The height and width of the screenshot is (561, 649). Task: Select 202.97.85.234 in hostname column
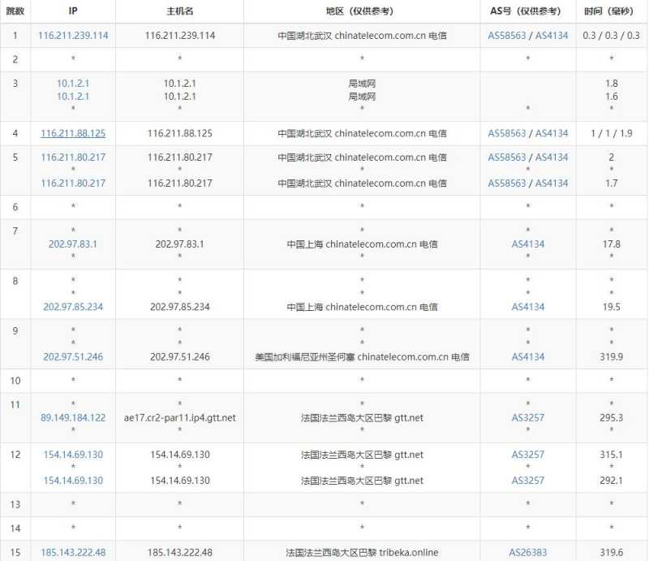(x=180, y=307)
